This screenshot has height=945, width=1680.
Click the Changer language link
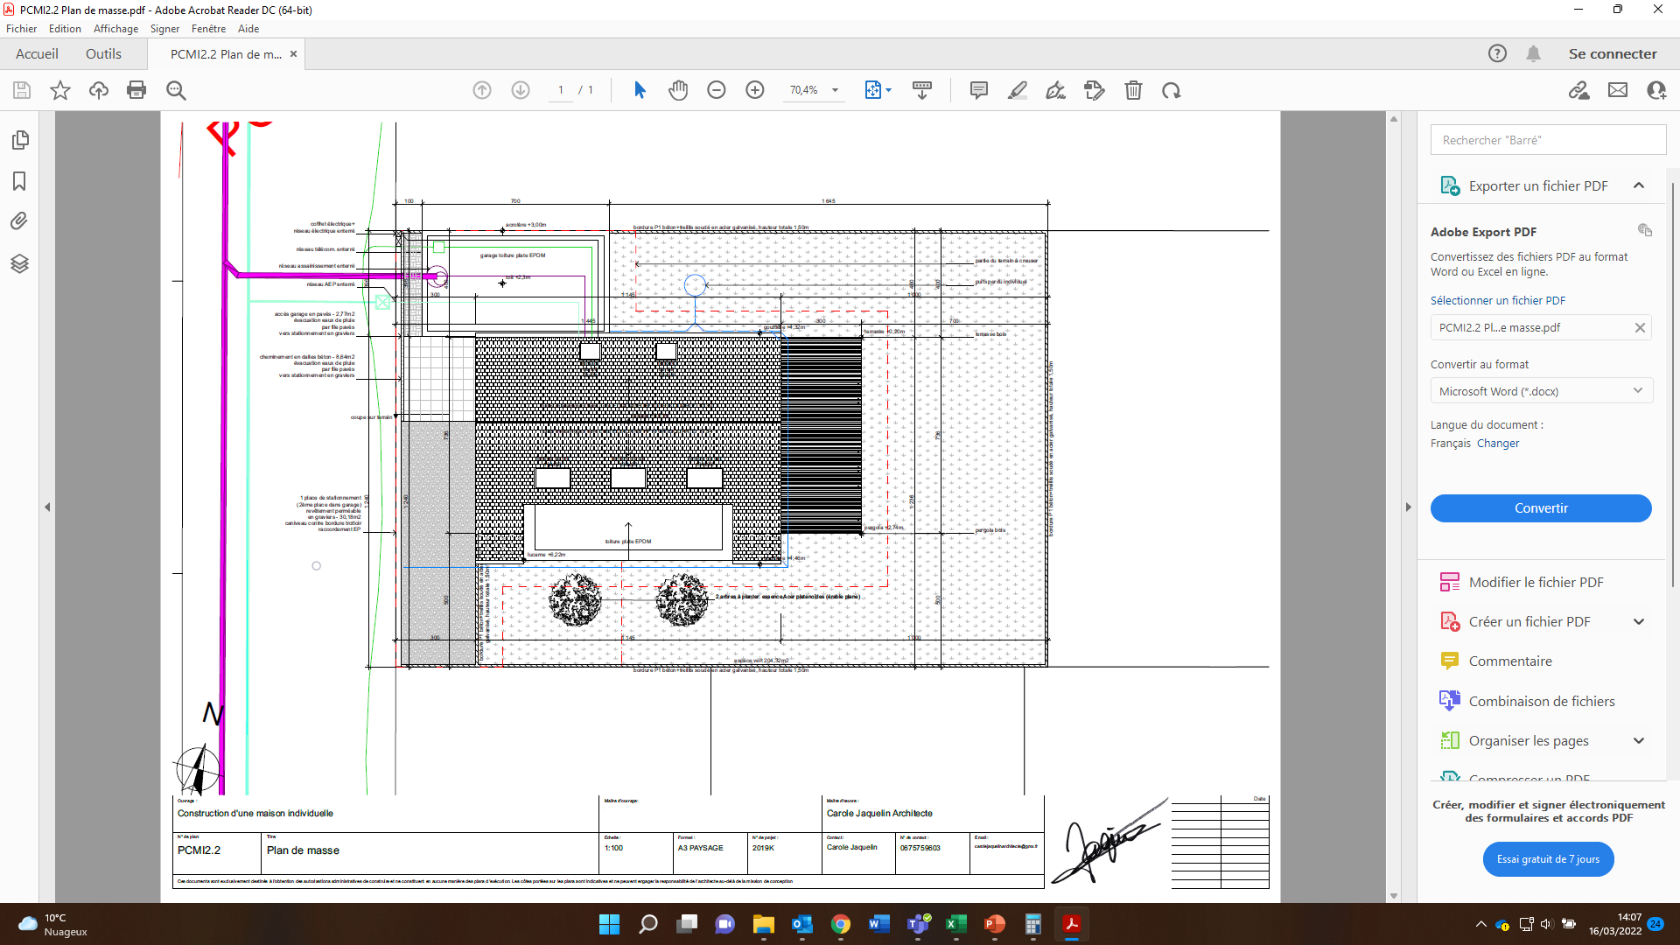coord(1498,444)
